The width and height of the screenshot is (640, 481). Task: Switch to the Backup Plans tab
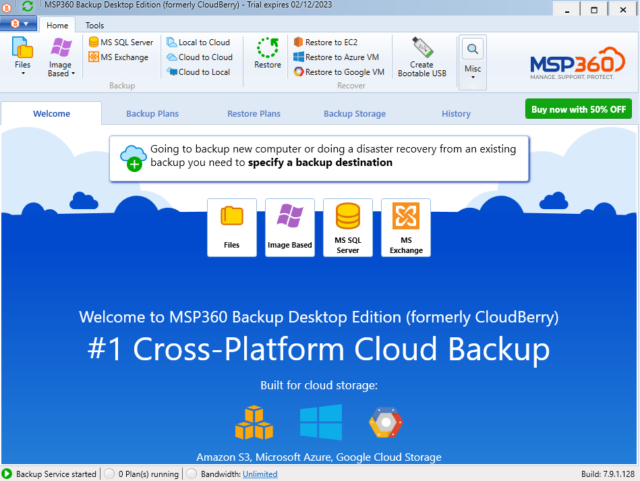coord(152,113)
